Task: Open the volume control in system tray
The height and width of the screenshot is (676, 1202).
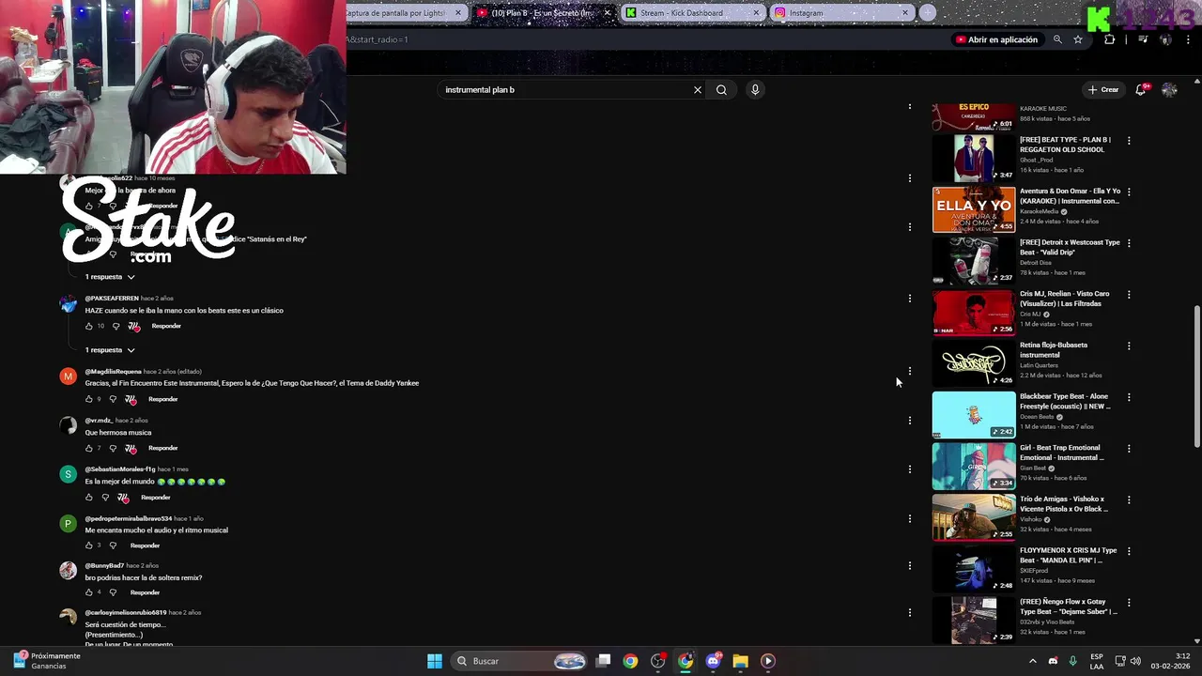Action: click(x=1135, y=661)
